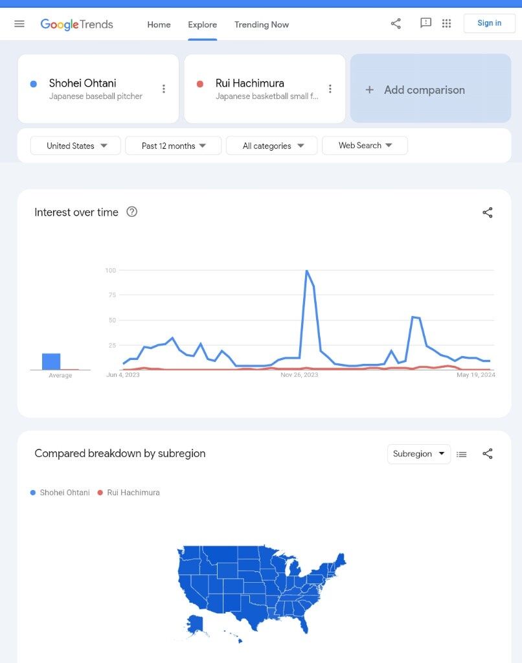
Task: Expand the All categories filter
Action: coord(272,146)
